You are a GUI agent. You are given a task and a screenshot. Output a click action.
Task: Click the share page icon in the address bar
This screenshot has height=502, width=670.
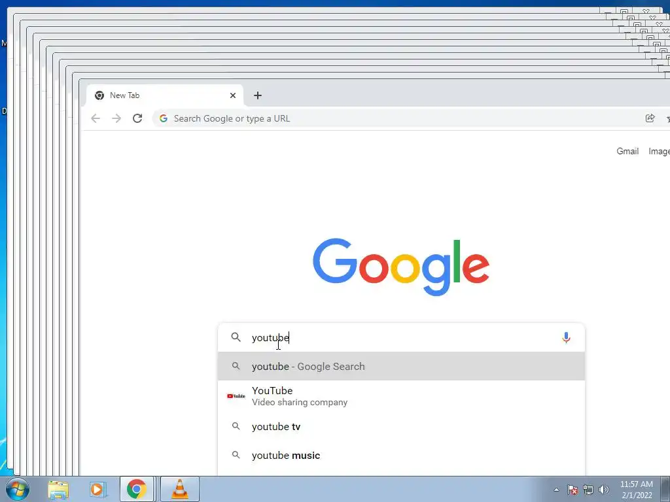coord(650,118)
